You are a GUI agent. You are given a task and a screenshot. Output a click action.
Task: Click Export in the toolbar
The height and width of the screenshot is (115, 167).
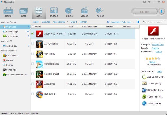point(74,22)
